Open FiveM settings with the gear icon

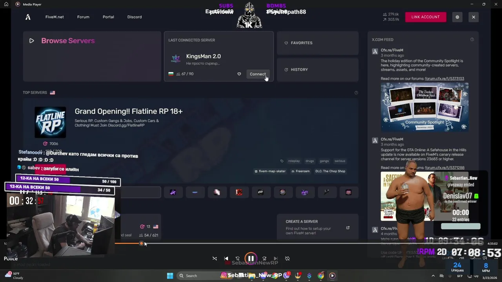[x=457, y=17]
